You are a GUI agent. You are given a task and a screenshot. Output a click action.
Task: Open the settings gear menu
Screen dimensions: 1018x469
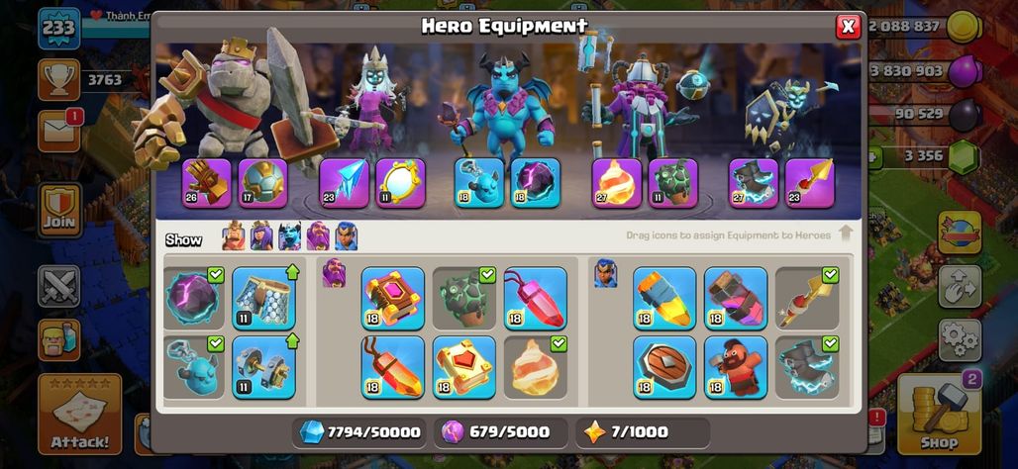pos(960,340)
